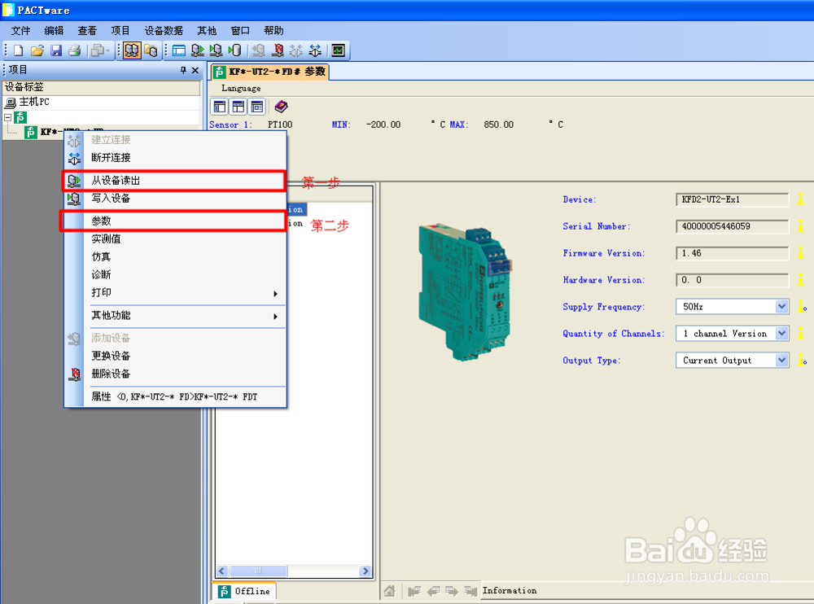The width and height of the screenshot is (814, 604).
Task: Click the first view-layout icon under Language
Action: (220, 107)
